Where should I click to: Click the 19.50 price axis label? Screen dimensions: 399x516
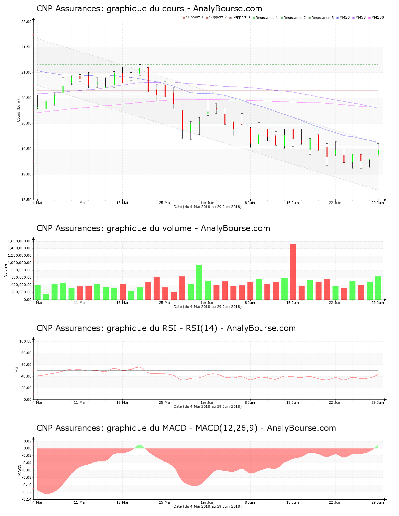[26, 149]
